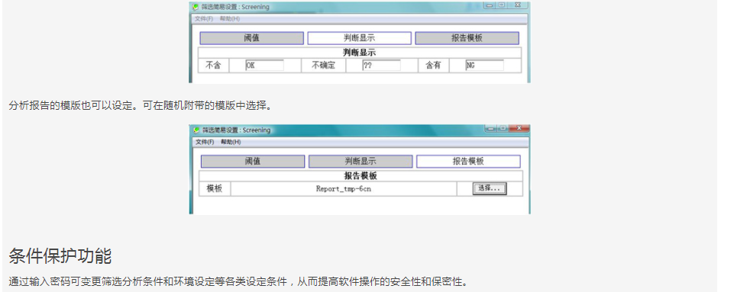Open 文件(F) menu in lower Screening window

click(205, 142)
